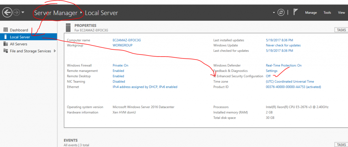Click the Dashboard icon in sidebar
348x147 pixels.
[x=5, y=30]
